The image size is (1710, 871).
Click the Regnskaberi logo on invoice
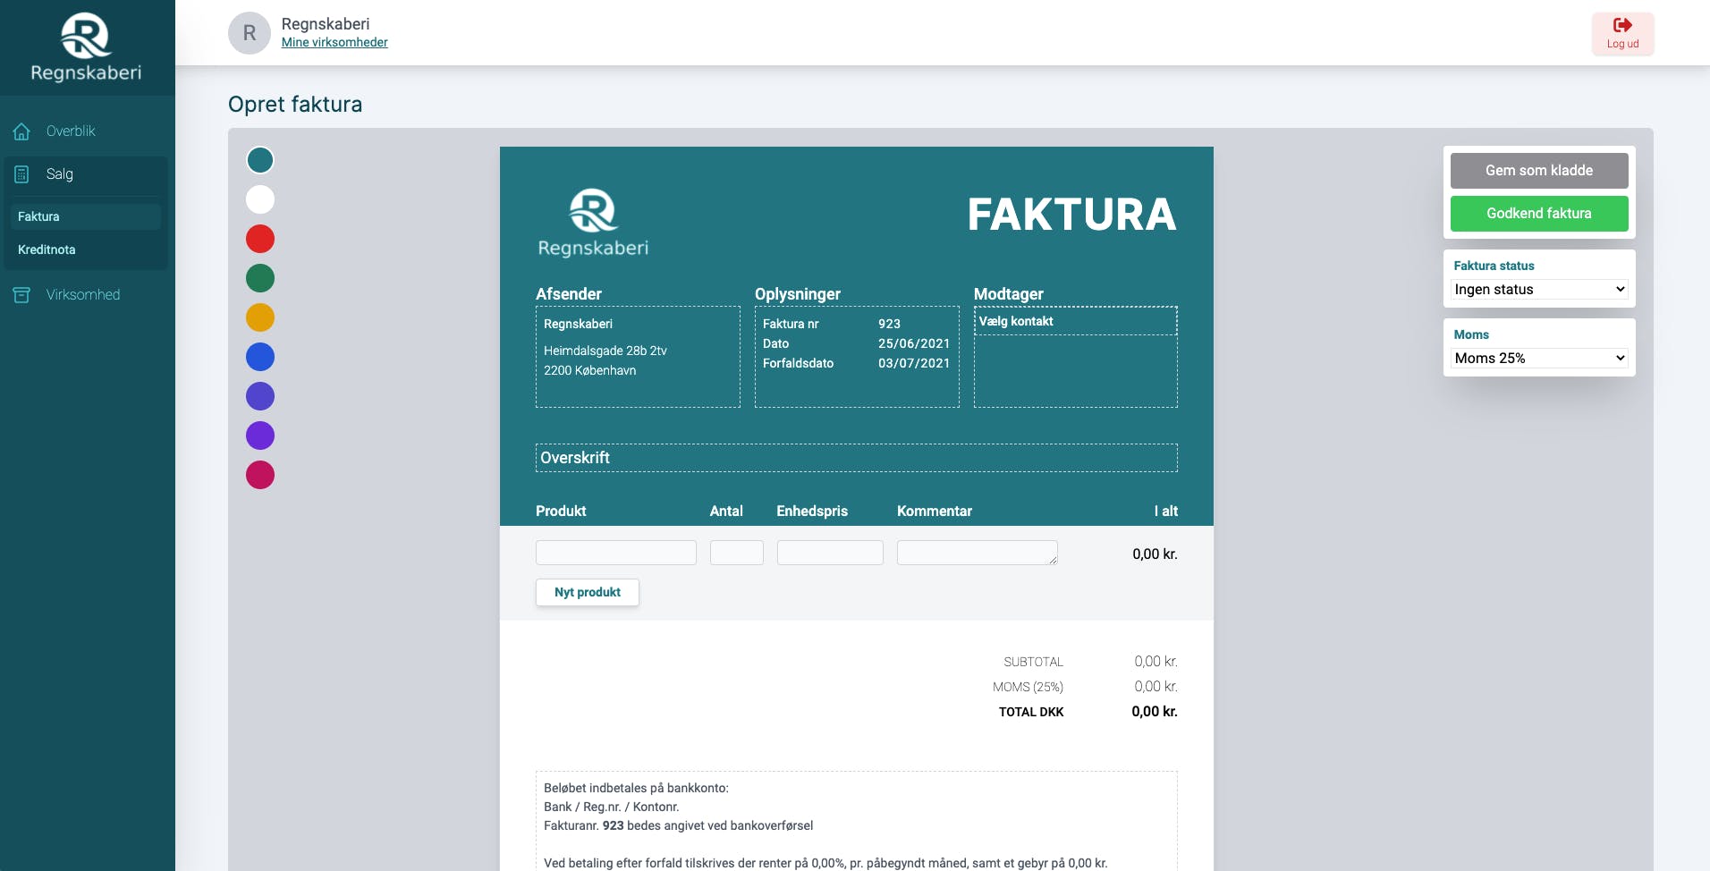593,223
